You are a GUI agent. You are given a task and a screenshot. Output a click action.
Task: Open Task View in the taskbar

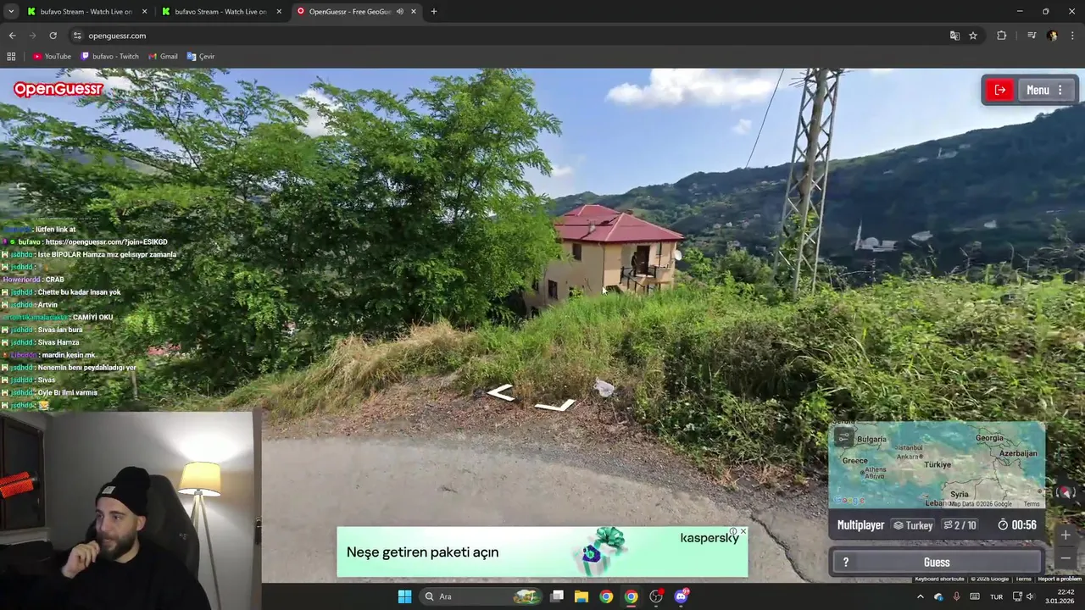(x=557, y=596)
